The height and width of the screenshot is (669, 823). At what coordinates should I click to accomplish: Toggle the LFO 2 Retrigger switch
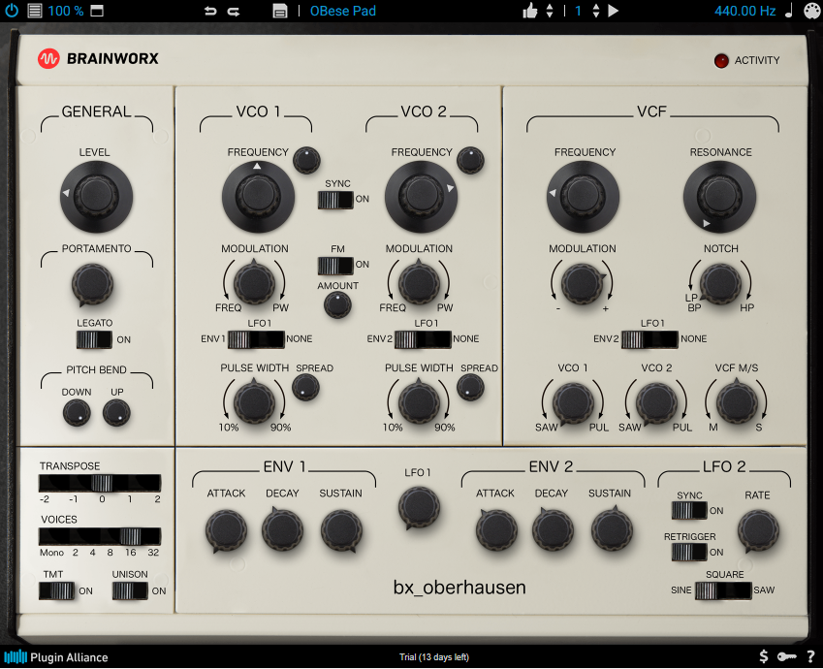click(689, 552)
